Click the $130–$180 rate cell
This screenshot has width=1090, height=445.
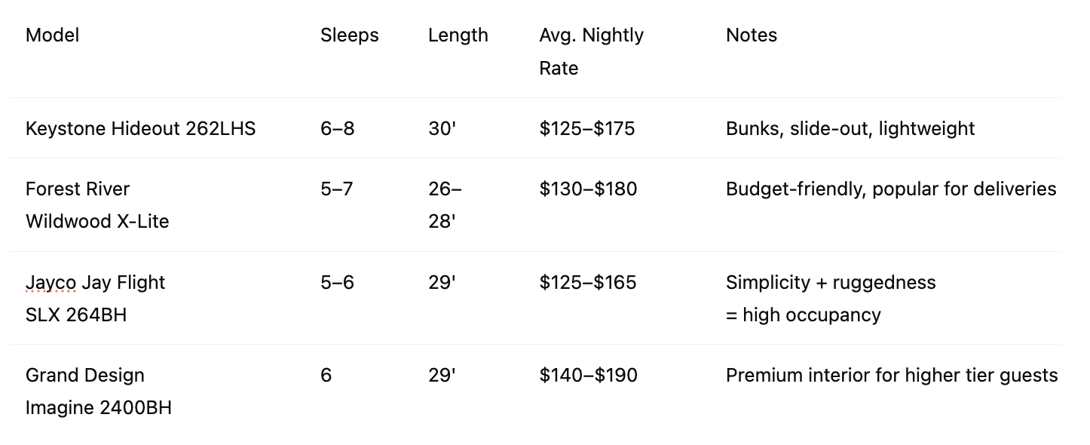pyautogui.click(x=589, y=189)
